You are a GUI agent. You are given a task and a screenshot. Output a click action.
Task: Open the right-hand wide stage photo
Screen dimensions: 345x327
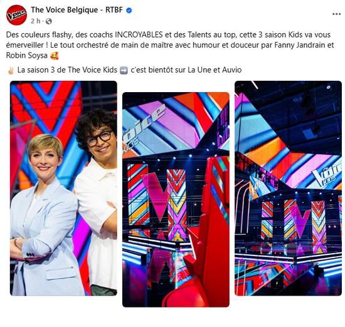click(289, 189)
